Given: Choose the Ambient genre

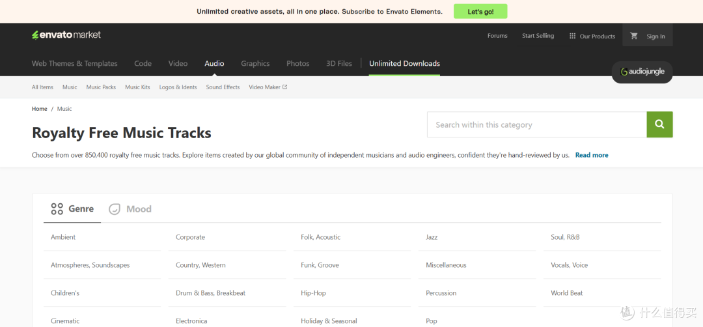Looking at the screenshot, I should tap(63, 237).
